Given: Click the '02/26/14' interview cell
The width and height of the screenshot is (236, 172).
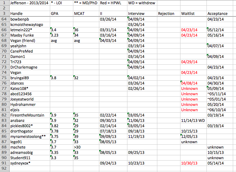Looking at the screenshot, I should (x=142, y=88).
